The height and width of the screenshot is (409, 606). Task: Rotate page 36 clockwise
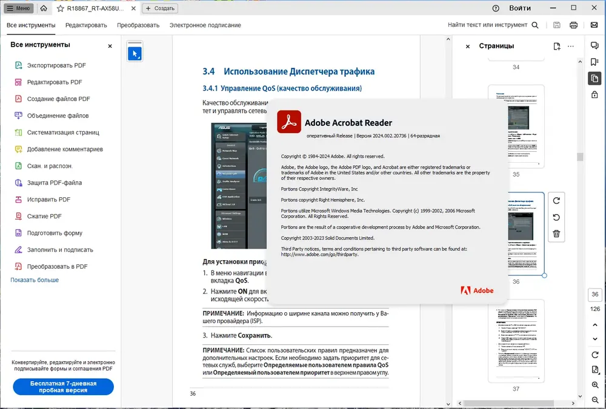click(556, 201)
